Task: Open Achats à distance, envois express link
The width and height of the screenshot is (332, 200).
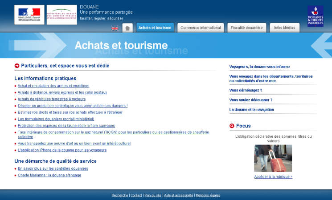Action: point(62,92)
